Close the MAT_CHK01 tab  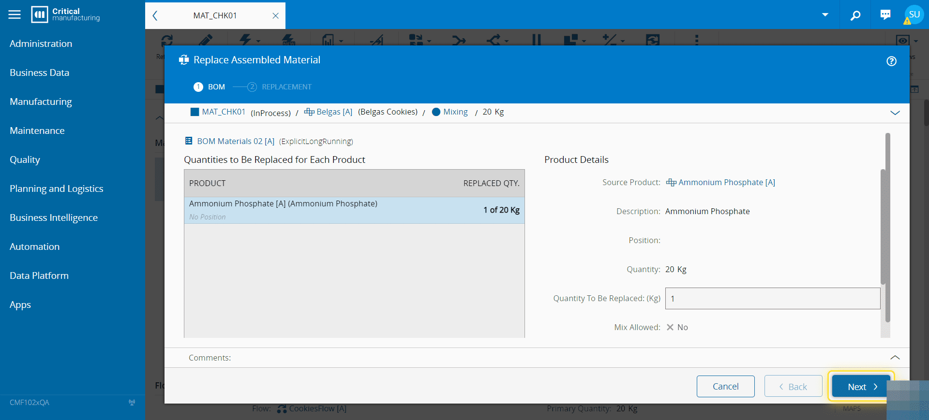[x=275, y=15]
